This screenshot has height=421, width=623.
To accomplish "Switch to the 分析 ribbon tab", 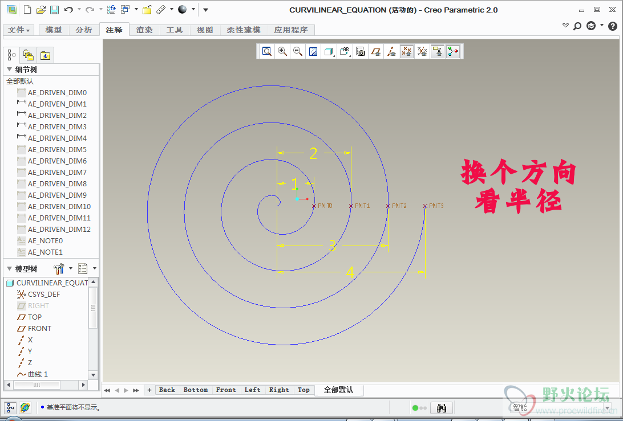I will [84, 30].
